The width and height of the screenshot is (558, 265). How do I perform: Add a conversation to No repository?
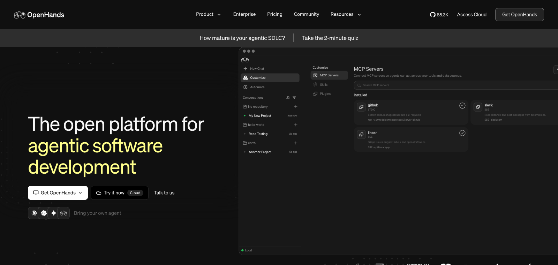[296, 107]
